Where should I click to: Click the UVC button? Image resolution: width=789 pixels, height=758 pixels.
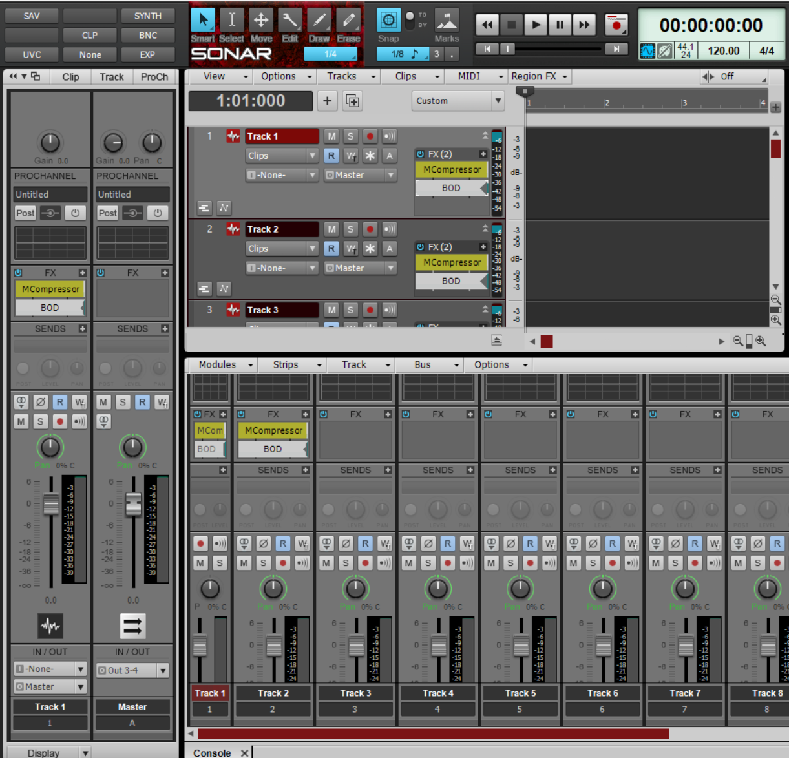[x=32, y=54]
